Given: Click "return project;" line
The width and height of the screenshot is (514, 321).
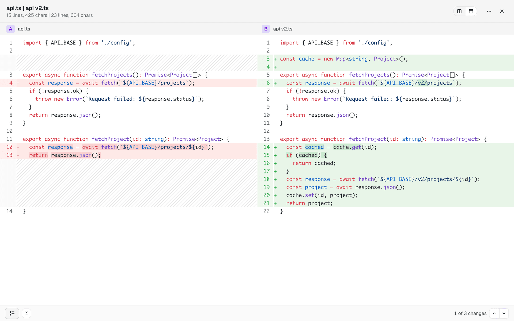Looking at the screenshot, I should coord(309,203).
